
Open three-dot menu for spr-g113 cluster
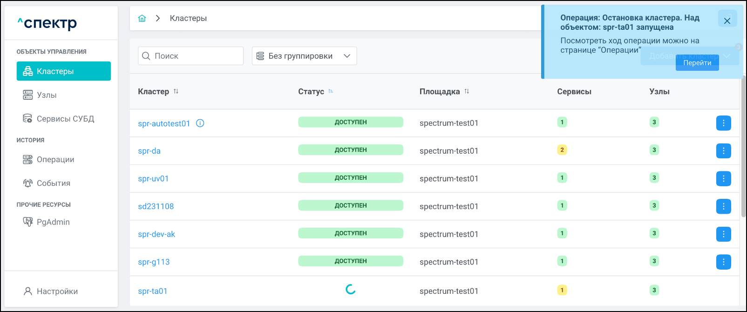click(x=723, y=262)
